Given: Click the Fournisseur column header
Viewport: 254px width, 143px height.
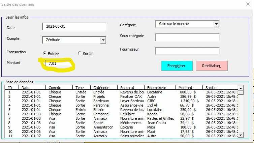Looking at the screenshot, I should pyautogui.click(x=160, y=88).
